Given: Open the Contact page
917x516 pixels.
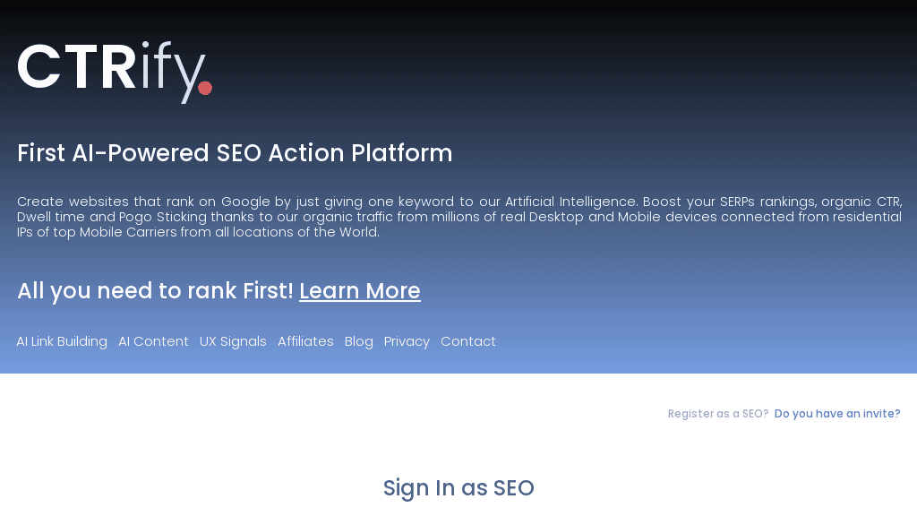Looking at the screenshot, I should [468, 341].
